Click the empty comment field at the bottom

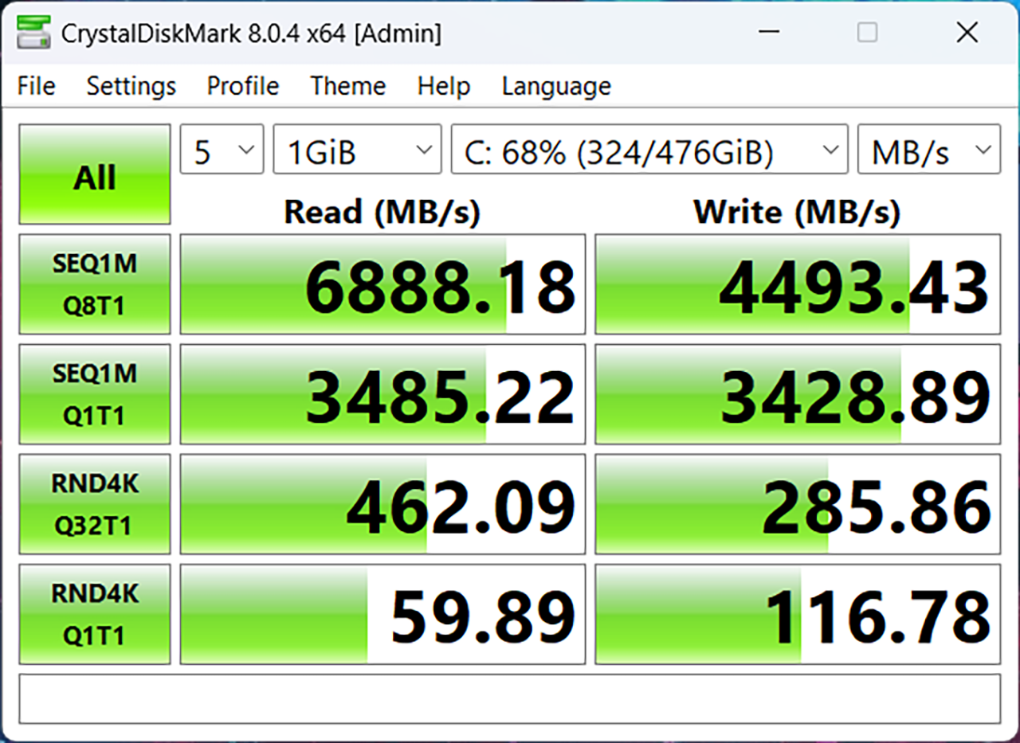pyautogui.click(x=509, y=698)
